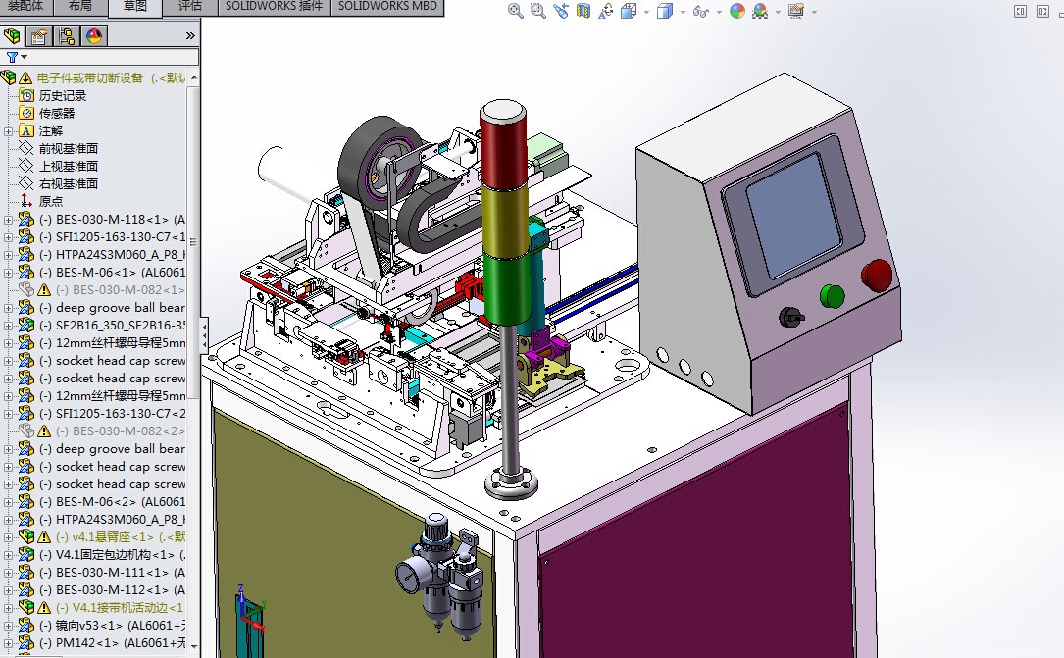
Task: Open the SOLIDWORKS 插件 tab
Action: [x=275, y=7]
